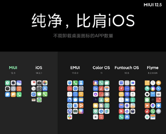Open the gray Settings icon in MIUI group
166x134 pixels.
[13, 89]
